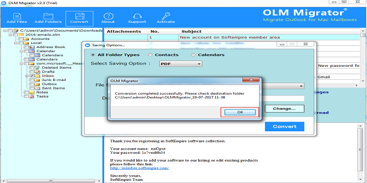Click the Accounts folder icon
Image resolution: width=367 pixels, height=183 pixels.
pos(27,39)
